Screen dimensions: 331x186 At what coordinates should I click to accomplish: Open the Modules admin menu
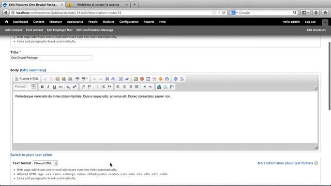[x=108, y=22]
